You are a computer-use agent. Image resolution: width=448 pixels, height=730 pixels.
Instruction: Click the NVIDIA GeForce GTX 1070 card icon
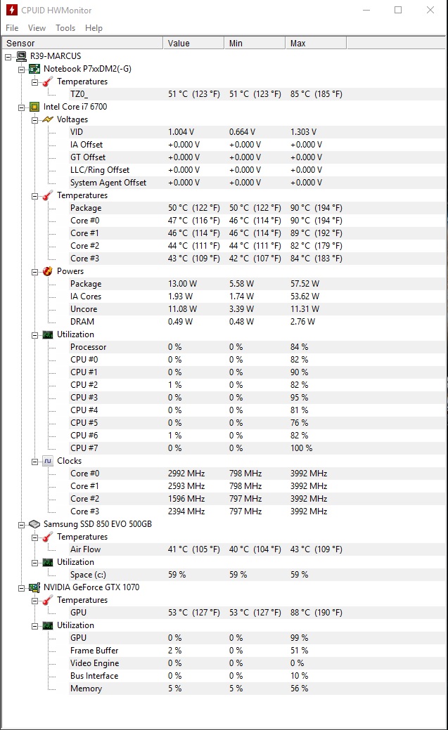[34, 587]
